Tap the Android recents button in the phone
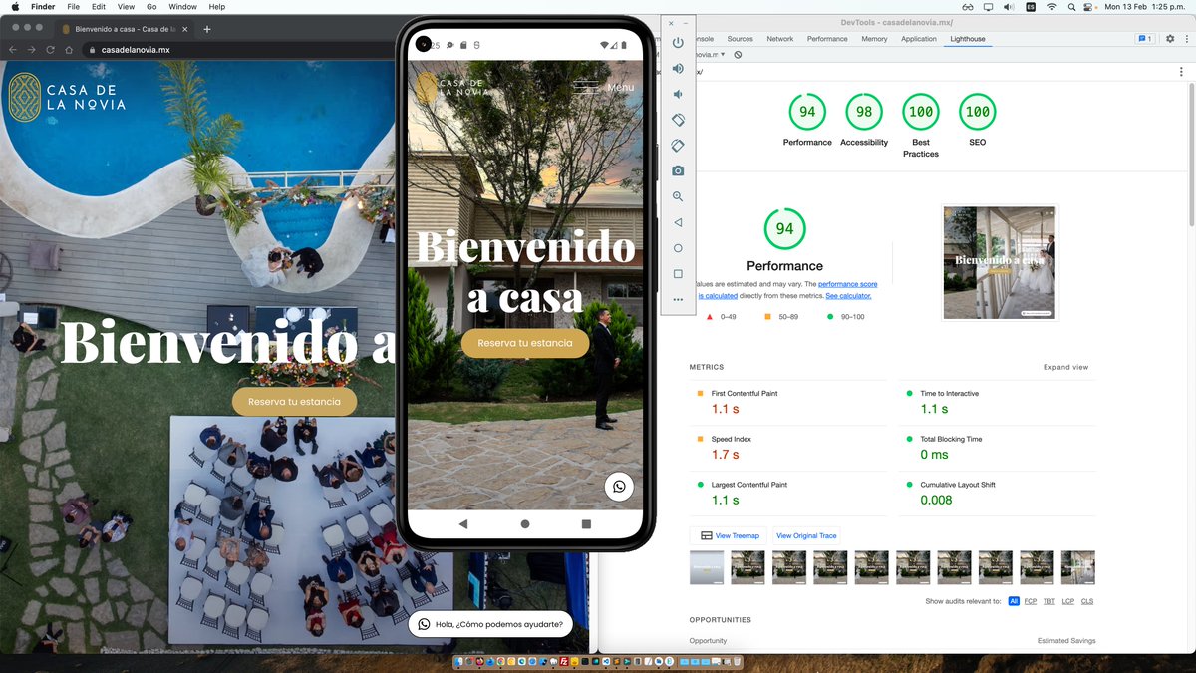The width and height of the screenshot is (1196, 673). click(x=586, y=523)
